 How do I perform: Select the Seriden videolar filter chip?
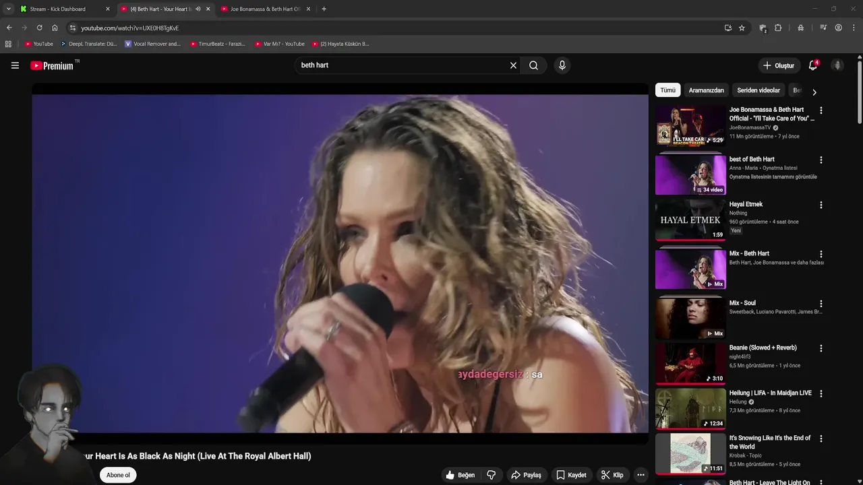(758, 90)
